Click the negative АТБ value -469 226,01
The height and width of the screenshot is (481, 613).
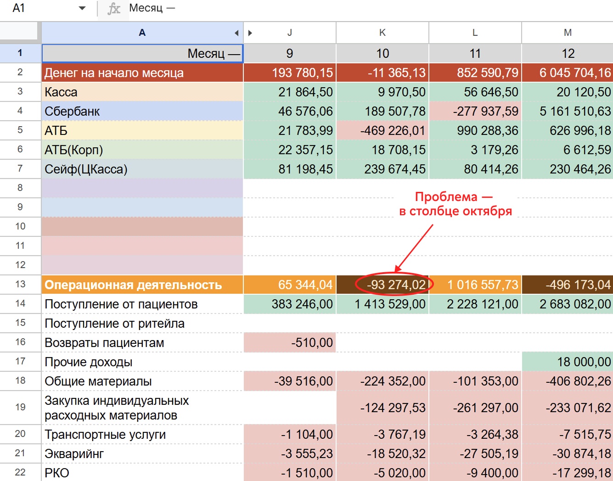382,131
